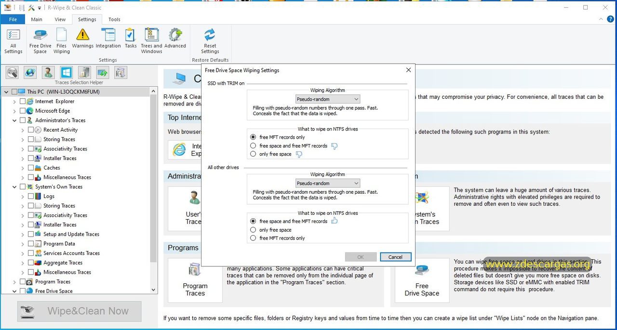The width and height of the screenshot is (617, 330).
Task: Open the File menu tab
Action: tap(13, 19)
